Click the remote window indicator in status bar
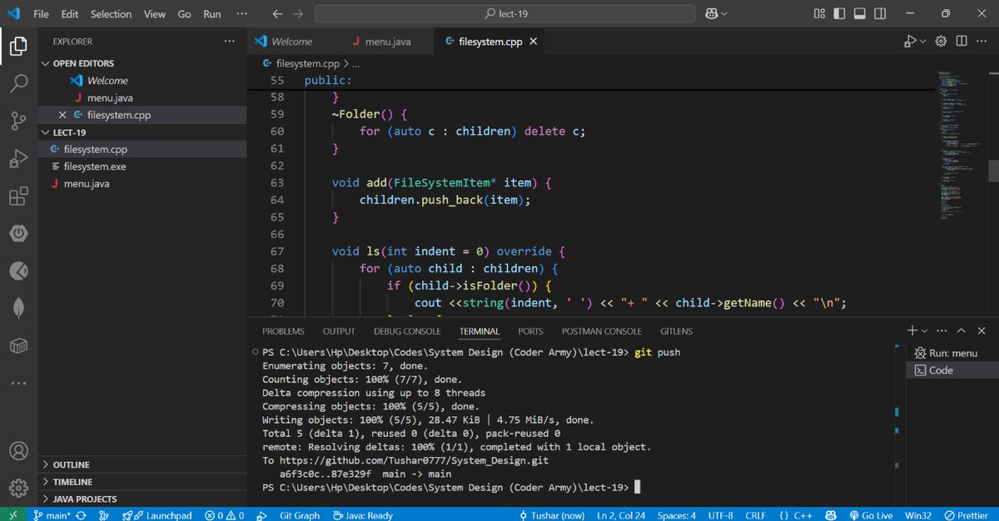Viewport: 999px width, 521px height. 13,515
